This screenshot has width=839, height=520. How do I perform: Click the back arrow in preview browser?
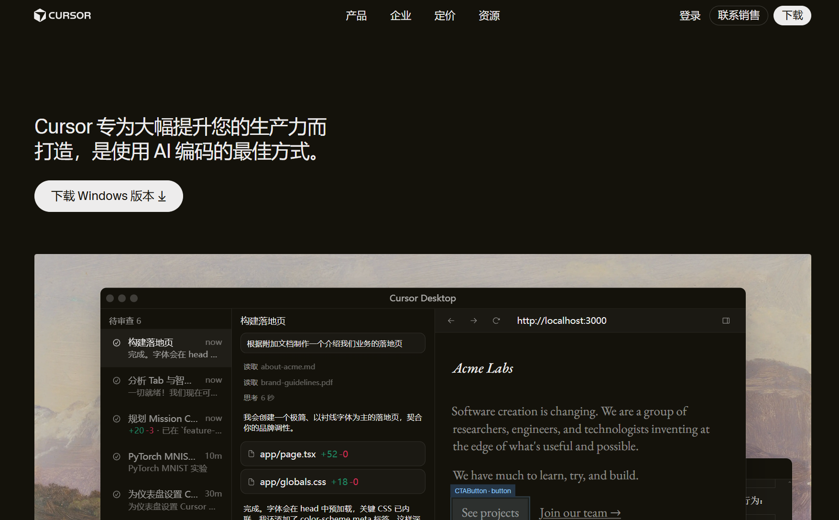tap(451, 321)
